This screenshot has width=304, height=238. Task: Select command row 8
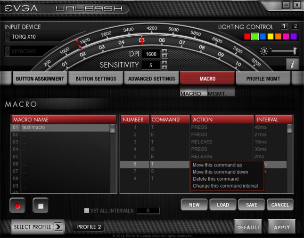(155, 179)
